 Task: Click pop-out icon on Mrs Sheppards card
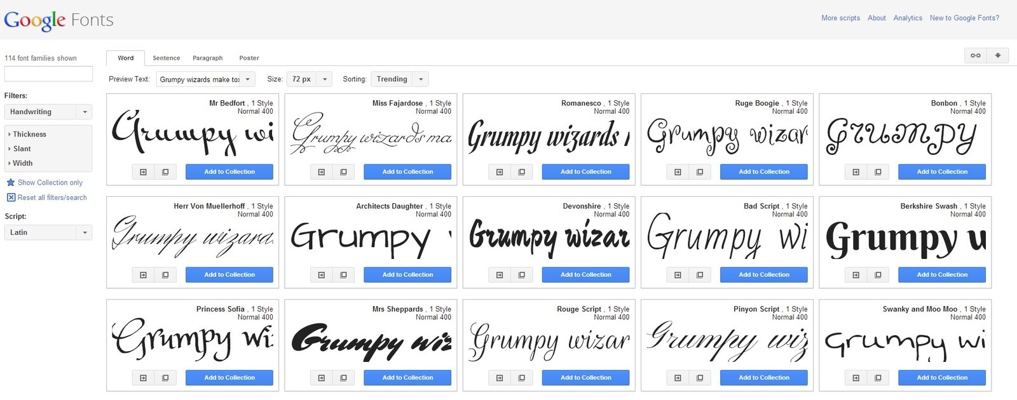click(343, 378)
